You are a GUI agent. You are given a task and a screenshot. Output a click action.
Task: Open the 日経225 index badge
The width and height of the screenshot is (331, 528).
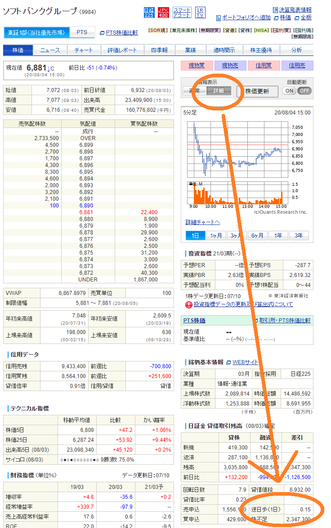click(x=149, y=13)
